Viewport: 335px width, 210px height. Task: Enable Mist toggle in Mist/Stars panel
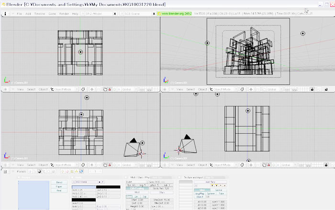(137, 192)
